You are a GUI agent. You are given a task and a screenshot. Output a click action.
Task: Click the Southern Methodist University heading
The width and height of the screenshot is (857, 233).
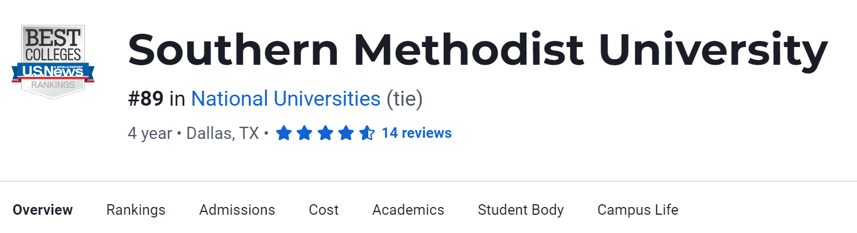[478, 50]
